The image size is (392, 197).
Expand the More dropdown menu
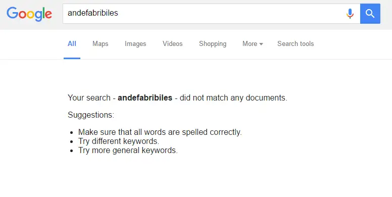click(253, 44)
